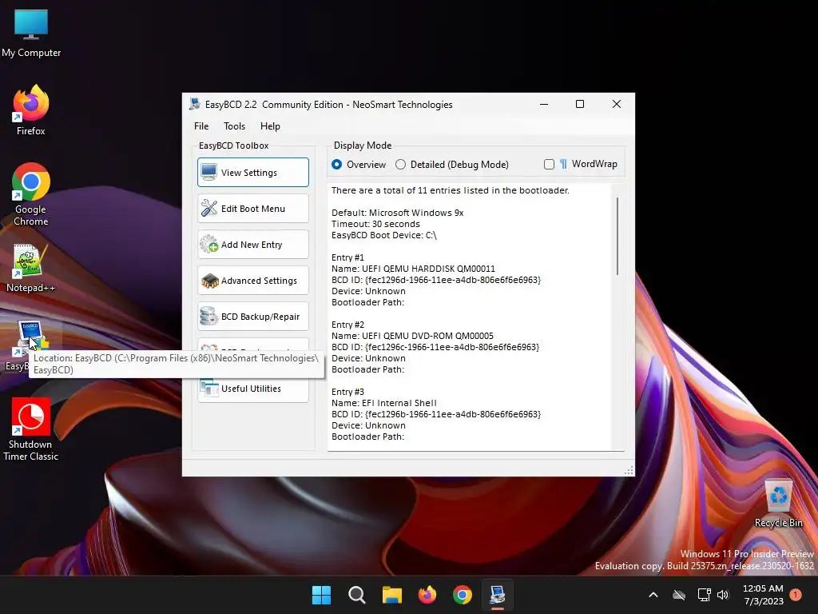818x614 pixels.
Task: Open the network status tray icon
Action: (705, 595)
